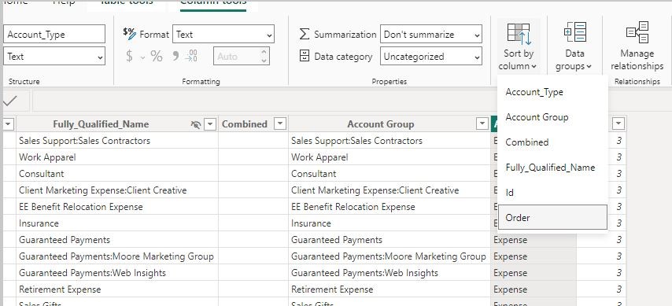Open the Sort by column menu button
This screenshot has width=672, height=306.
click(519, 46)
